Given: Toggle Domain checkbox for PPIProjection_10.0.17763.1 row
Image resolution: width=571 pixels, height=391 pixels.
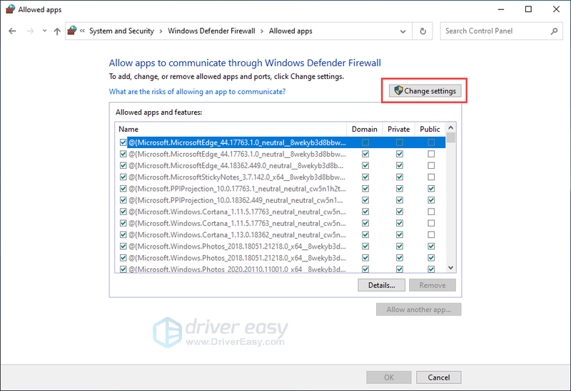Looking at the screenshot, I should [365, 189].
